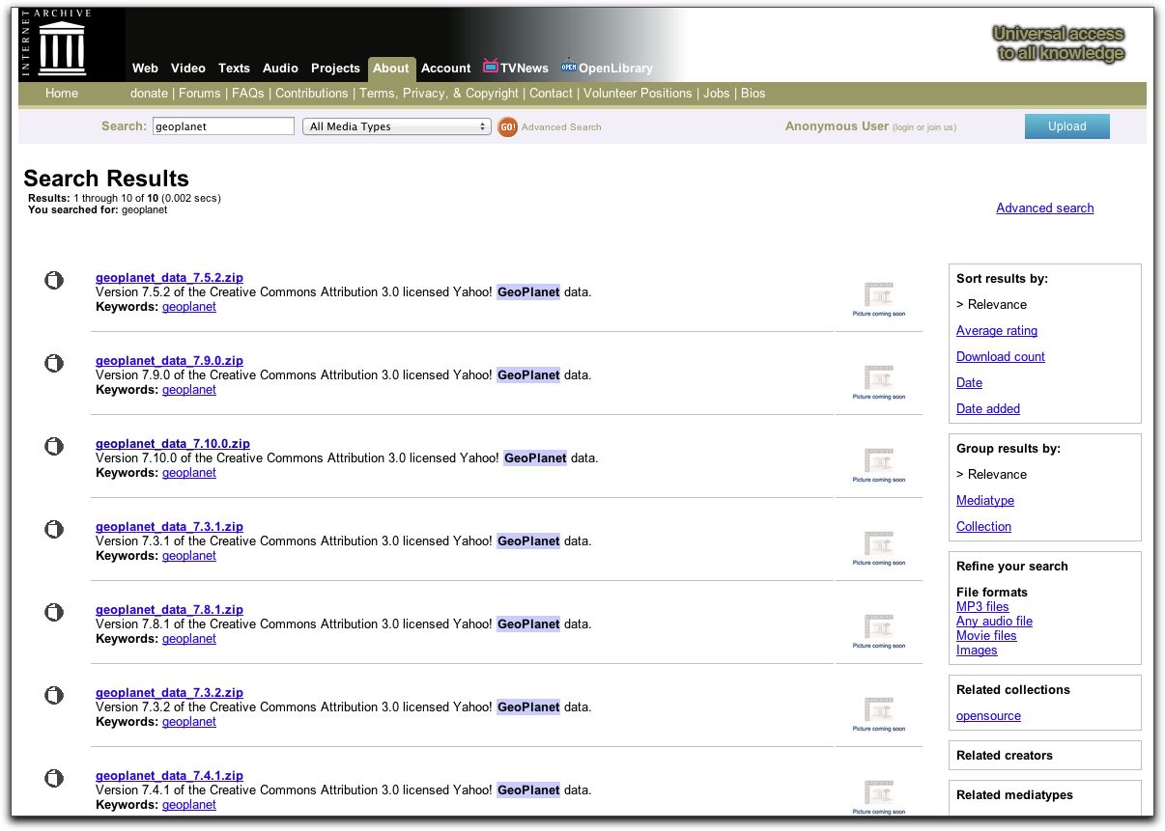The width and height of the screenshot is (1165, 831).
Task: Group results by Mediatype
Action: click(985, 501)
